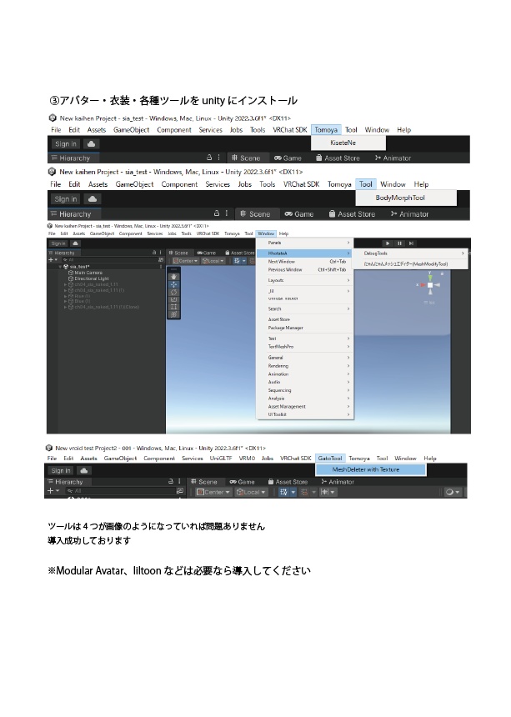Select the Scale tool in the Scene toolbar
Viewport: 511px width, 717px height.
[173, 299]
